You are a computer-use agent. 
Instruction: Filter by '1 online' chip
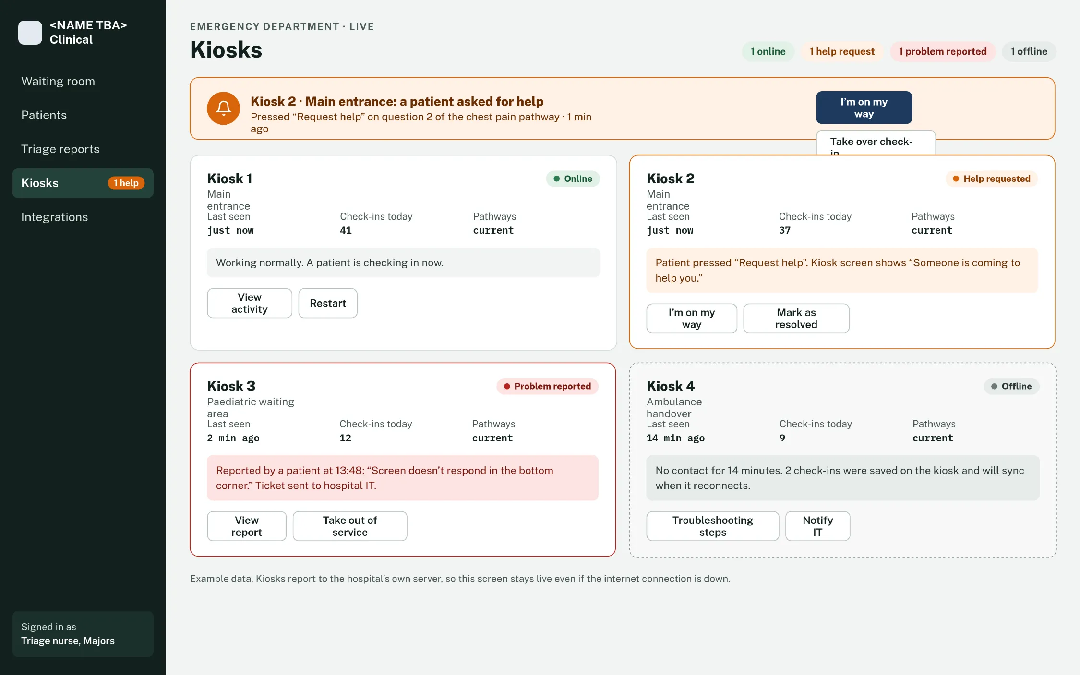tap(768, 51)
